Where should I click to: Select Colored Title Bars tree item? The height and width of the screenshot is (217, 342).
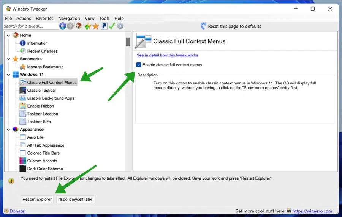[x=43, y=153]
